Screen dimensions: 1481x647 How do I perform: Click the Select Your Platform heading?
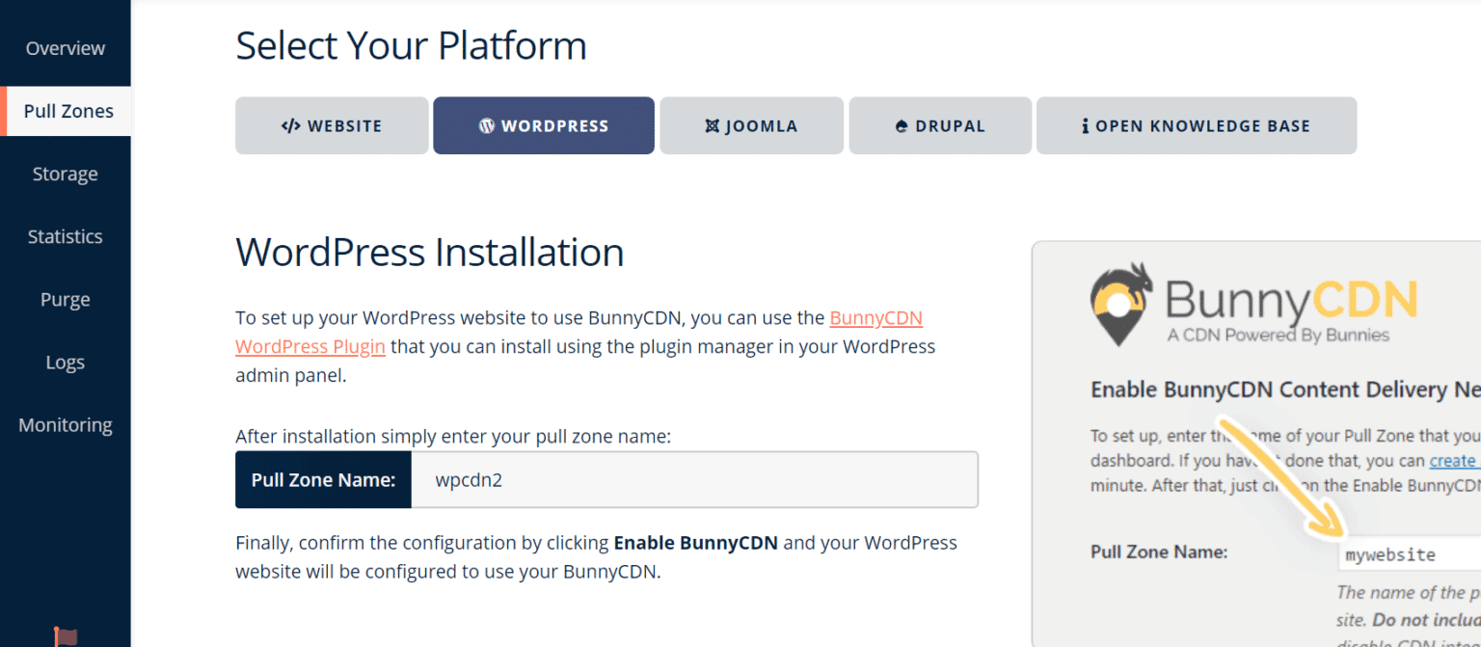[x=412, y=45]
